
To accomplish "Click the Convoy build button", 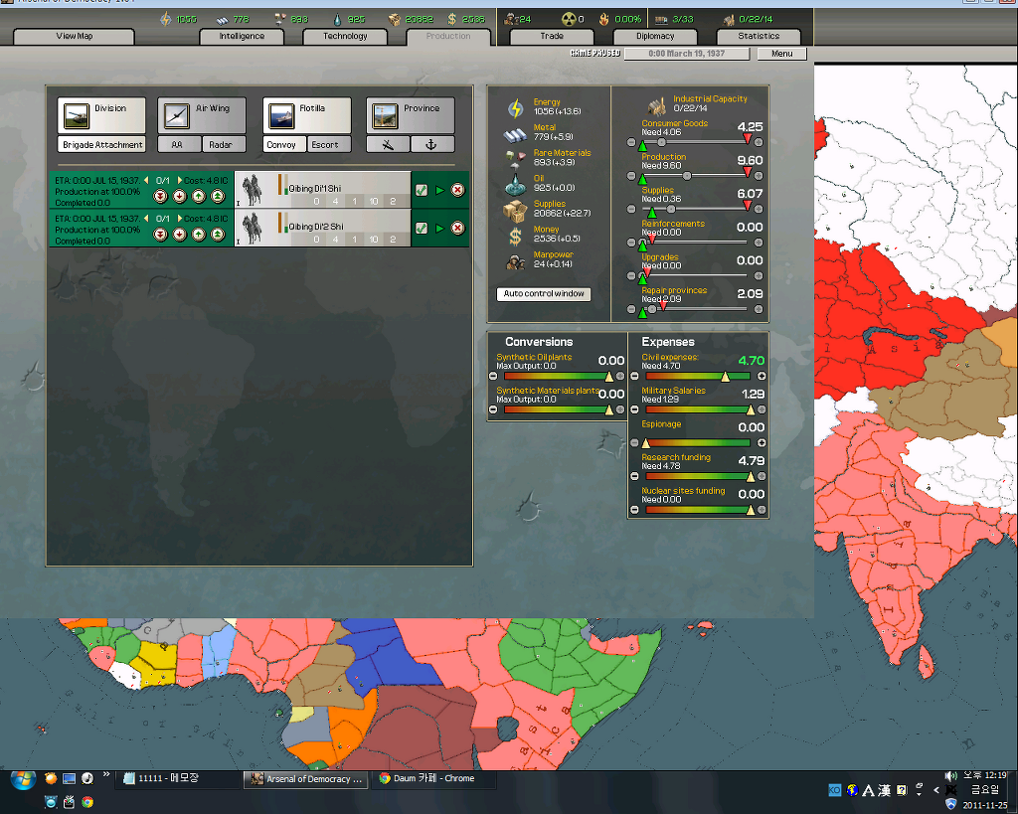I will [x=283, y=145].
